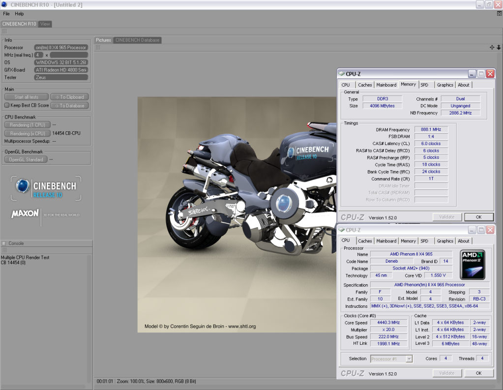
Task: Open Caches tab in lower CPU-Z window
Action: pos(365,241)
